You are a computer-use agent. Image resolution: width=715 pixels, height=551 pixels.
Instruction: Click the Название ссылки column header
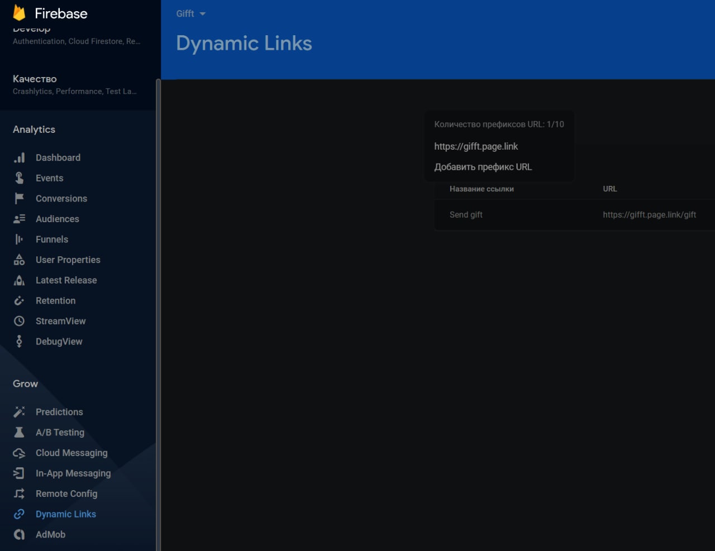482,189
